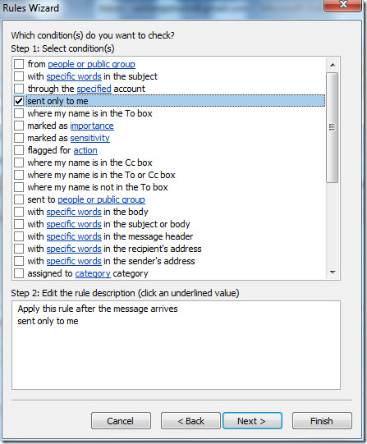Viewport: 367px width, 444px height.
Task: Click the conditions list scroll up arrow
Action: 333,65
